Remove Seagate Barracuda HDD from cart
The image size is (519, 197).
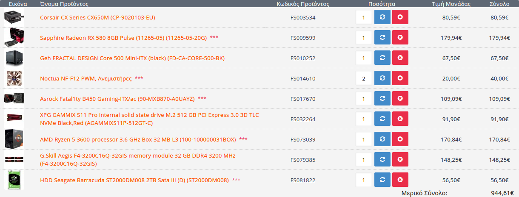[400, 180]
